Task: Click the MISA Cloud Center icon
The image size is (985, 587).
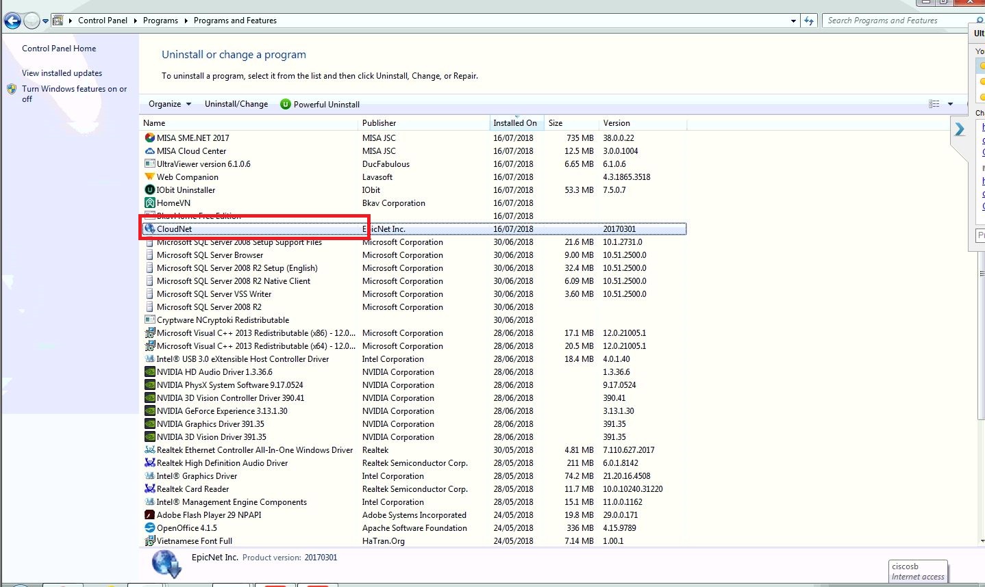Action: click(150, 151)
